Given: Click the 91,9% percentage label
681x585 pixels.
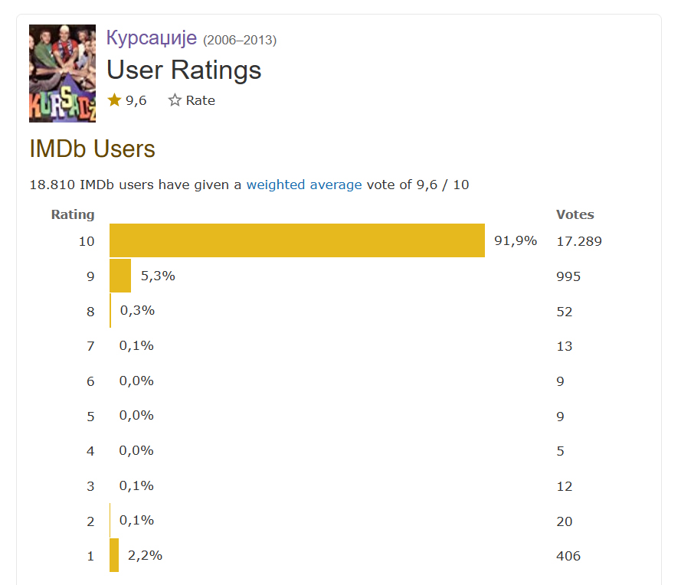Looking at the screenshot, I should (516, 240).
